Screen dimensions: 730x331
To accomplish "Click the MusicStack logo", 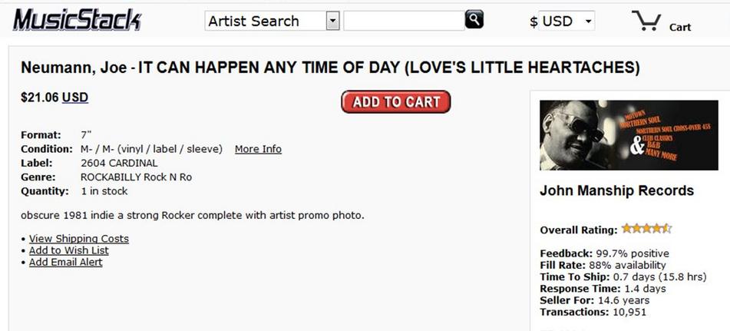I will coord(78,20).
